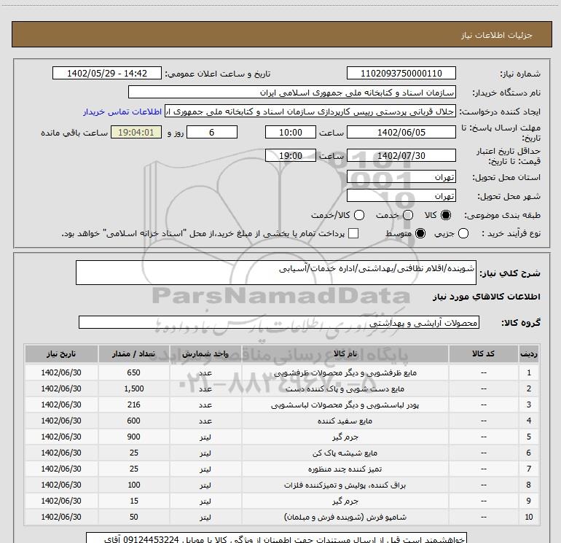This screenshot has width=561, height=543.
Task: Select the row مایع شیشه پاک کن
Action: click(282, 453)
